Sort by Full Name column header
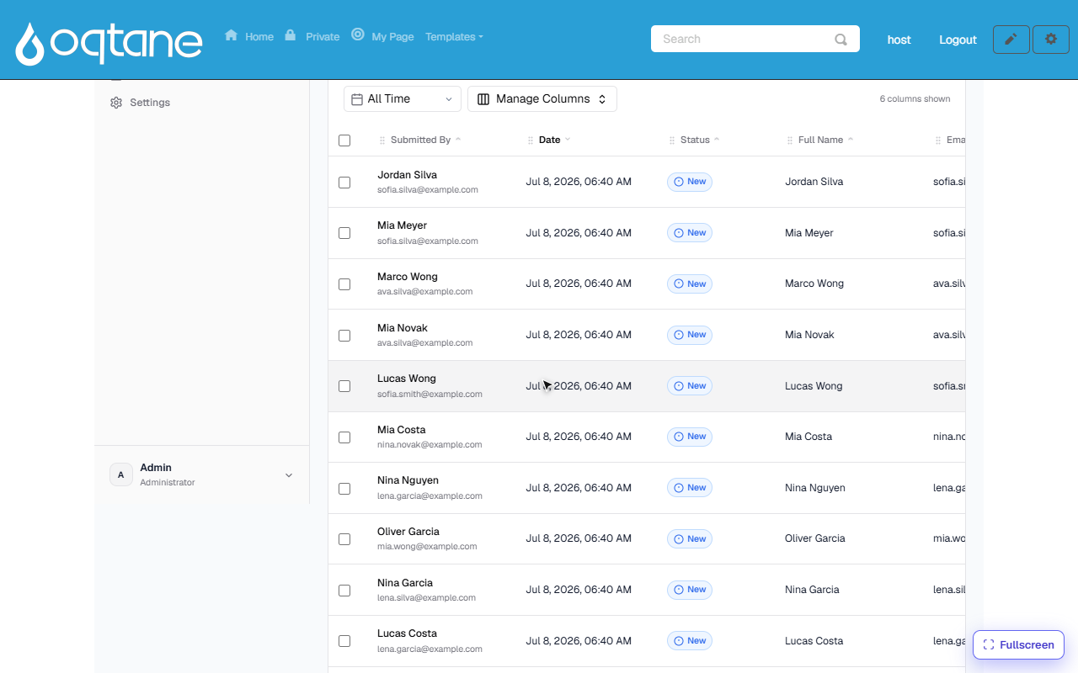This screenshot has height=673, width=1078. coord(825,140)
